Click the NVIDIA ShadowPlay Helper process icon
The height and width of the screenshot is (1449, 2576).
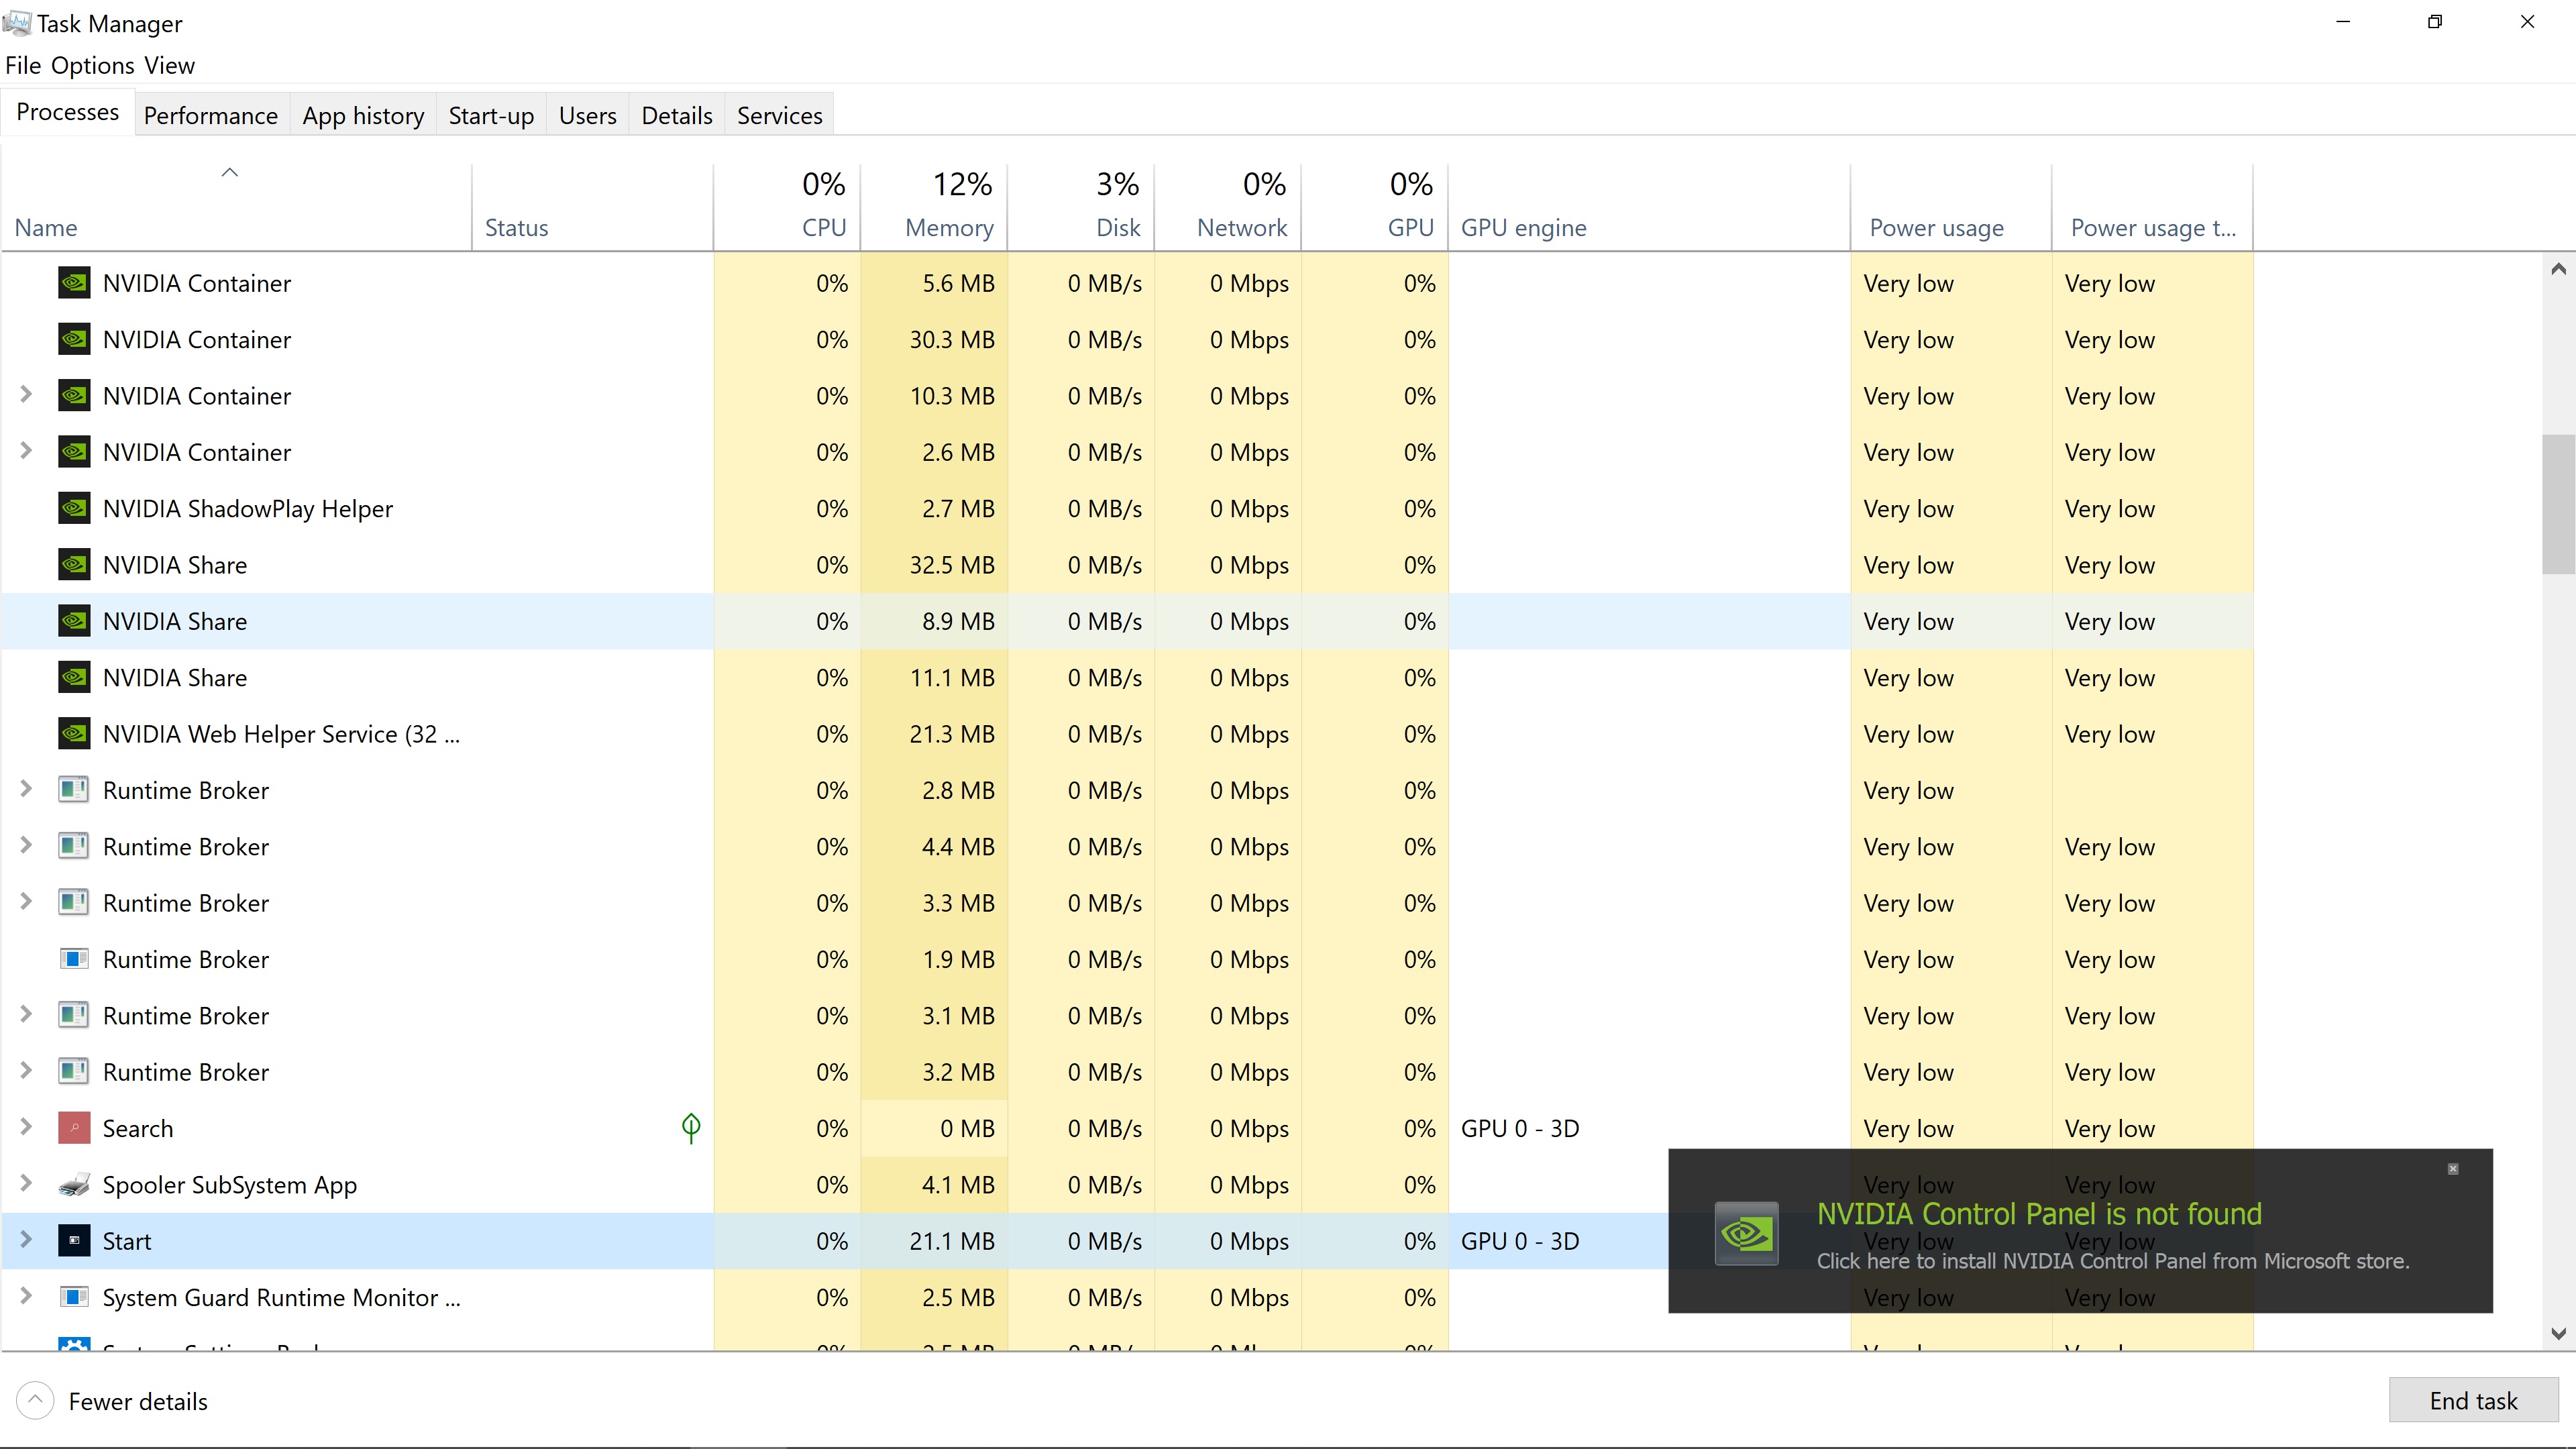74,508
